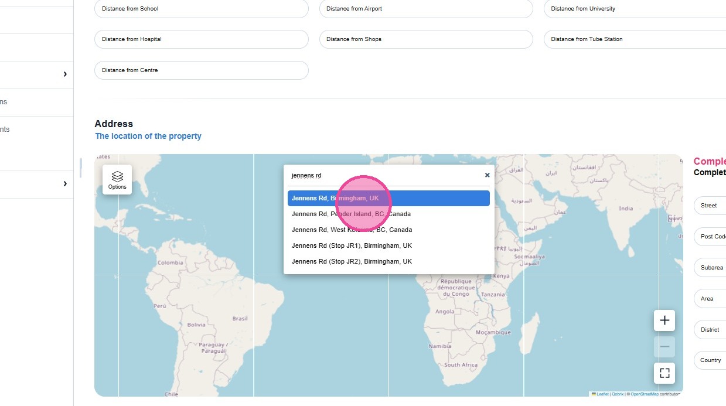This screenshot has height=406, width=726.
Task: Select Jennens Rd (Stop JR1) suggestion
Action: pyautogui.click(x=388, y=246)
